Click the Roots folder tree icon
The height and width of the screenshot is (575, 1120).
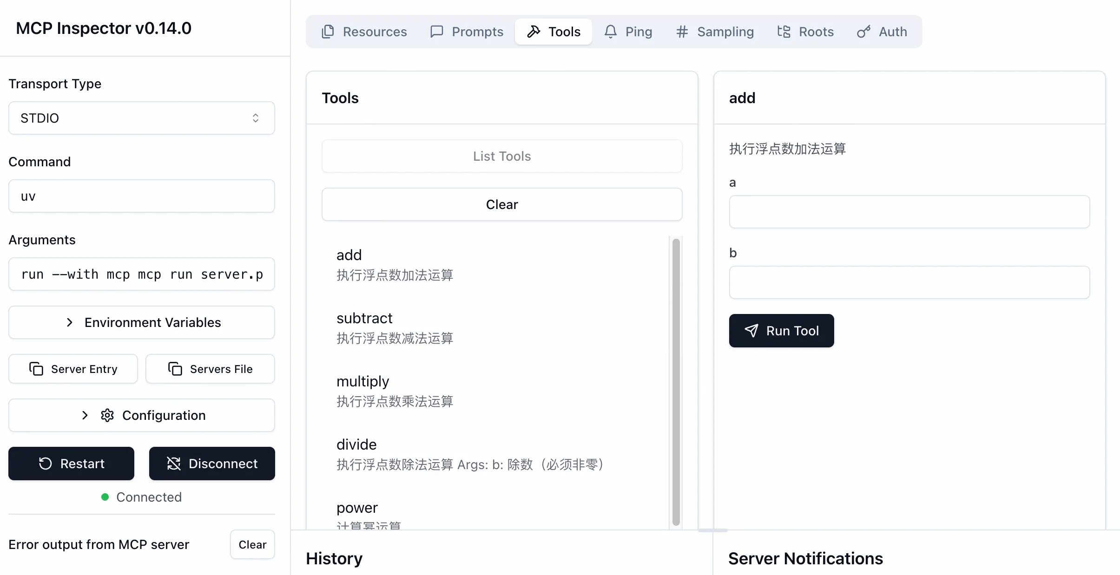click(784, 32)
